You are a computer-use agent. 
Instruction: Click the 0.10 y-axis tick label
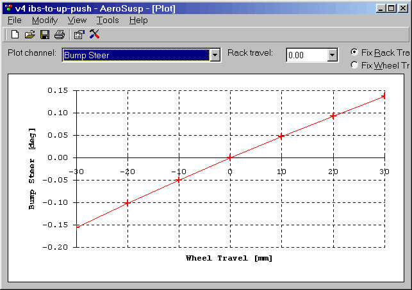(58, 113)
